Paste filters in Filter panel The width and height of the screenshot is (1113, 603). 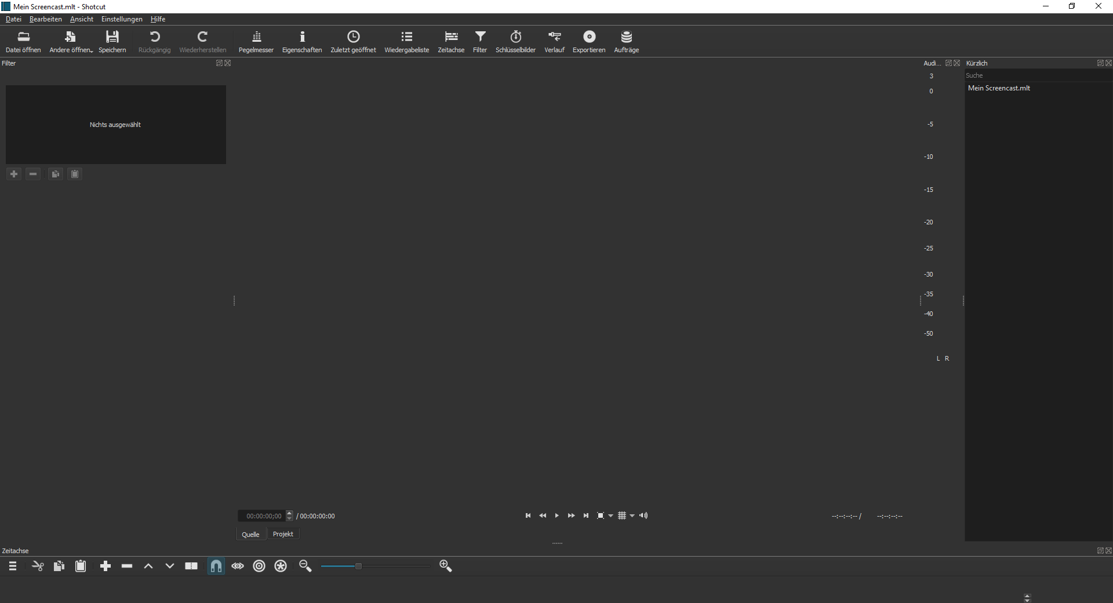coord(75,174)
